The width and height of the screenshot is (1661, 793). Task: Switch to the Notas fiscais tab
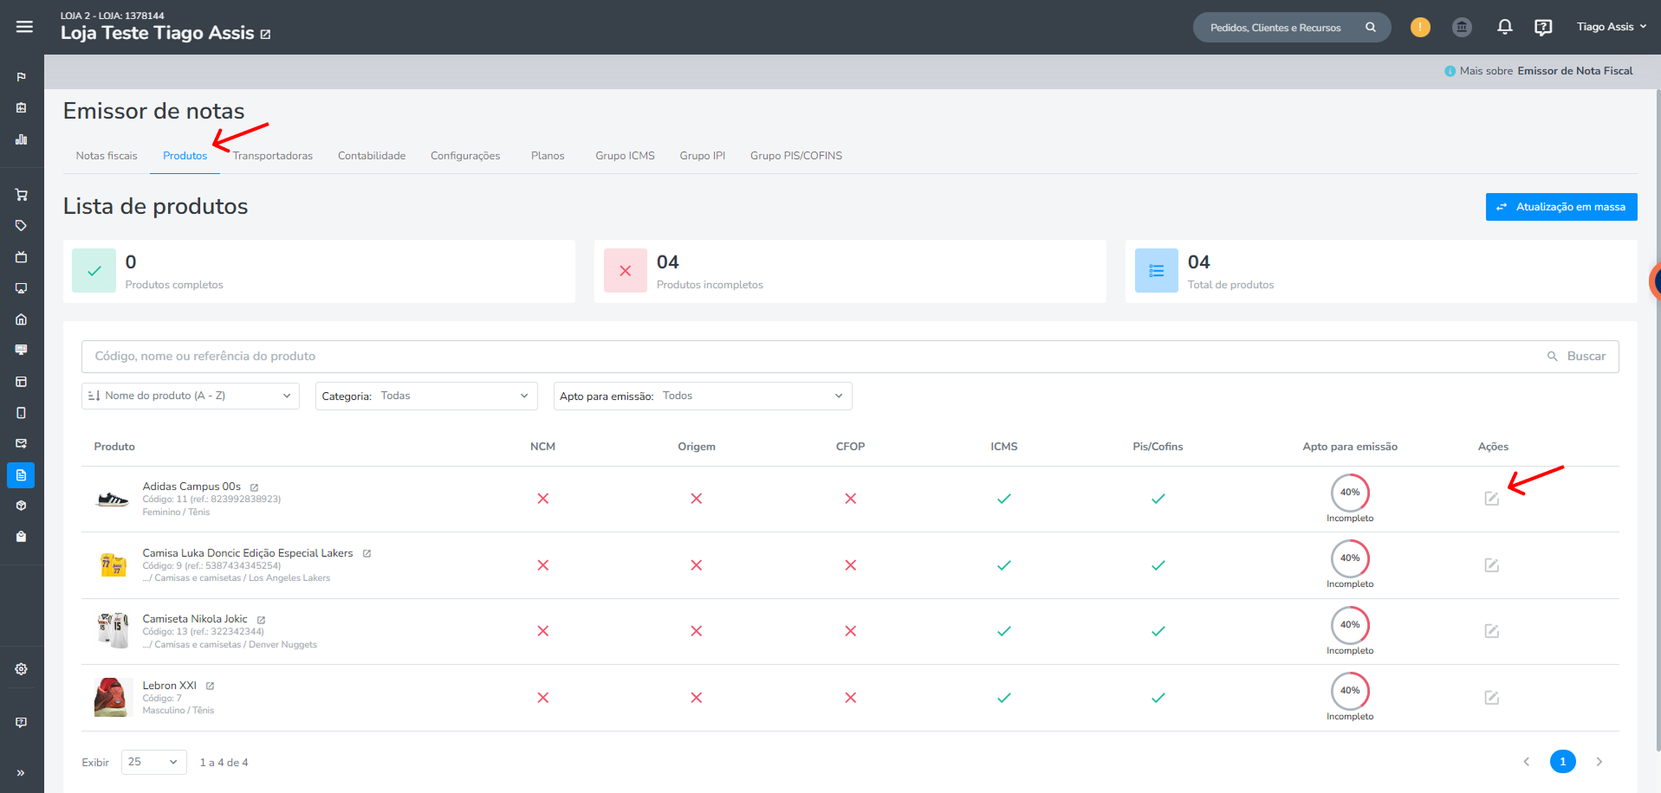coord(107,156)
